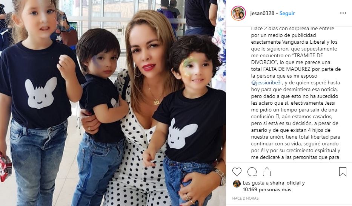
Task: View the shaira_oficial profile from likes
Action: 285,183
